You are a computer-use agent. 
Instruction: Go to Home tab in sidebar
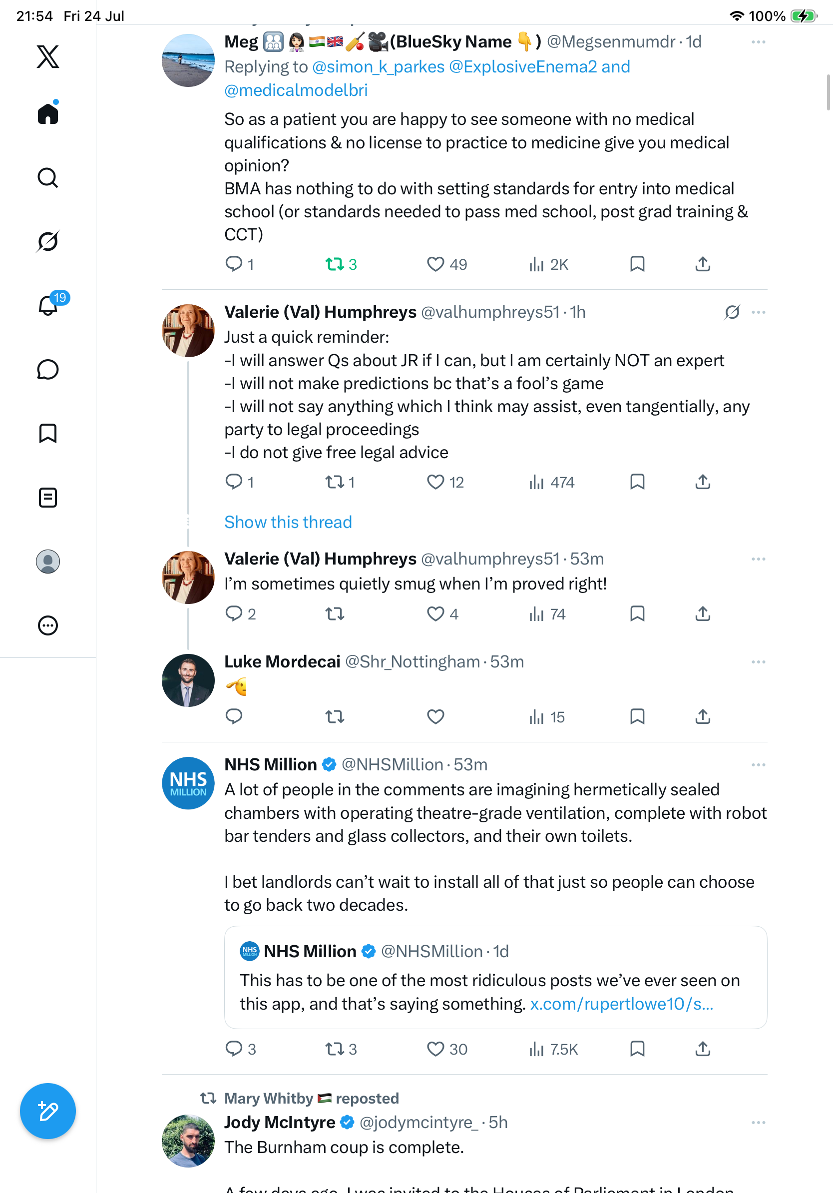point(48,112)
